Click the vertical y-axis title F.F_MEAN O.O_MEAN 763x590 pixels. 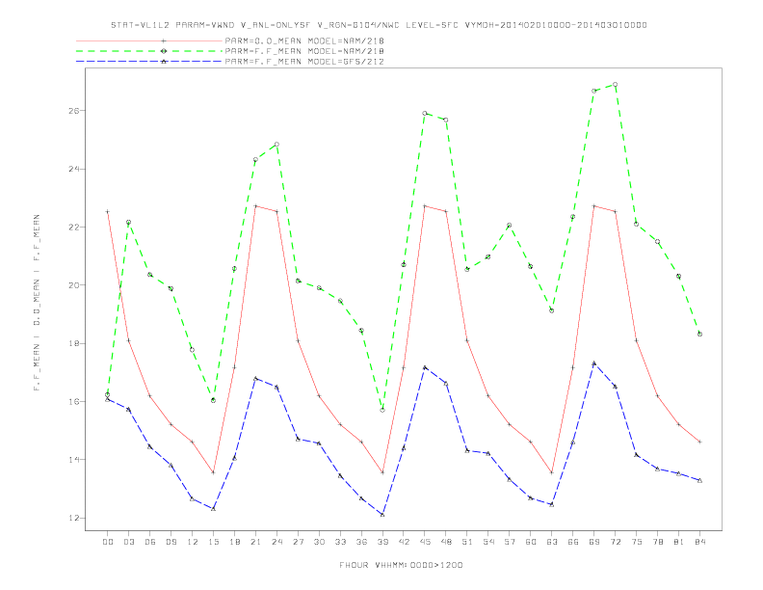(x=37, y=303)
